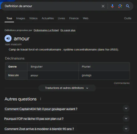Open the Outils search tools
The image size is (137, 134).
pyautogui.click(x=128, y=18)
